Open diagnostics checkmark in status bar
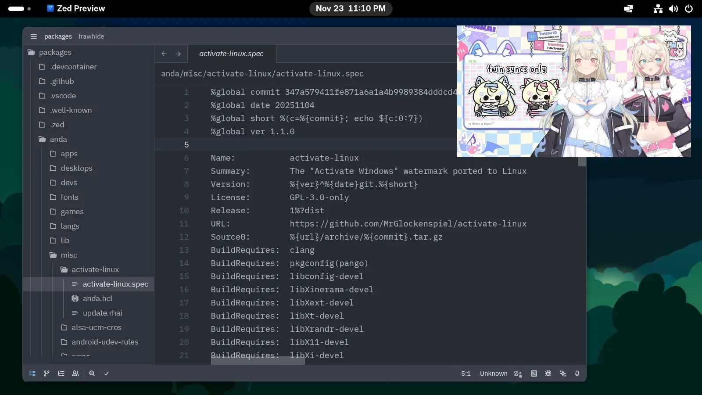This screenshot has width=702, height=395. tap(106, 373)
